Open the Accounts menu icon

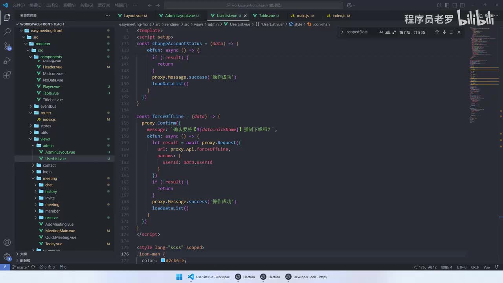click(x=7, y=243)
